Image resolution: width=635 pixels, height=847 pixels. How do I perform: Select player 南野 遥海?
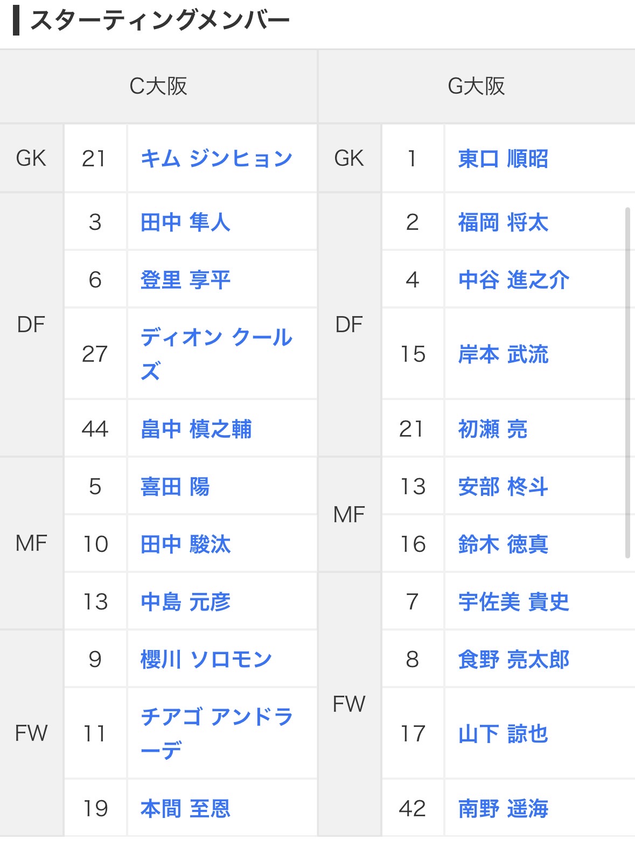coord(503,809)
